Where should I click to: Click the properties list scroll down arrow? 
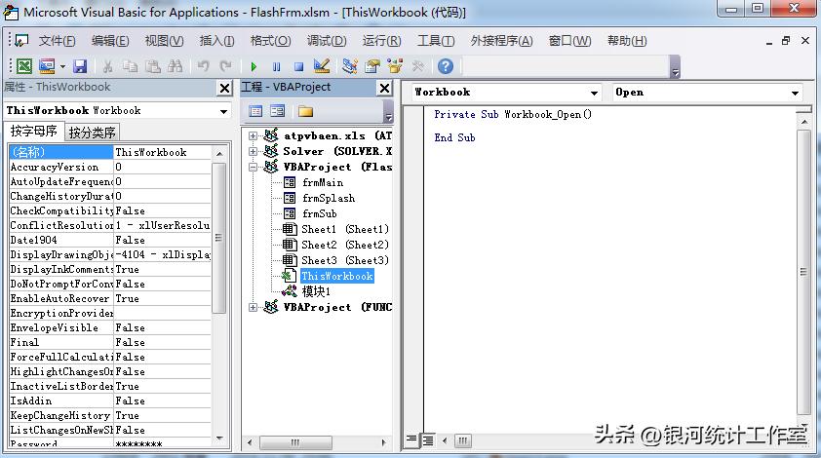[x=219, y=439]
